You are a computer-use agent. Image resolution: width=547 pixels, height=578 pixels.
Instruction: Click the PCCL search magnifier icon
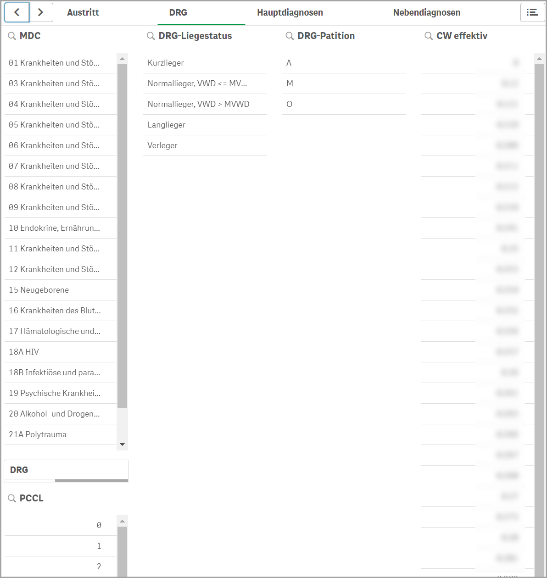[x=12, y=498]
